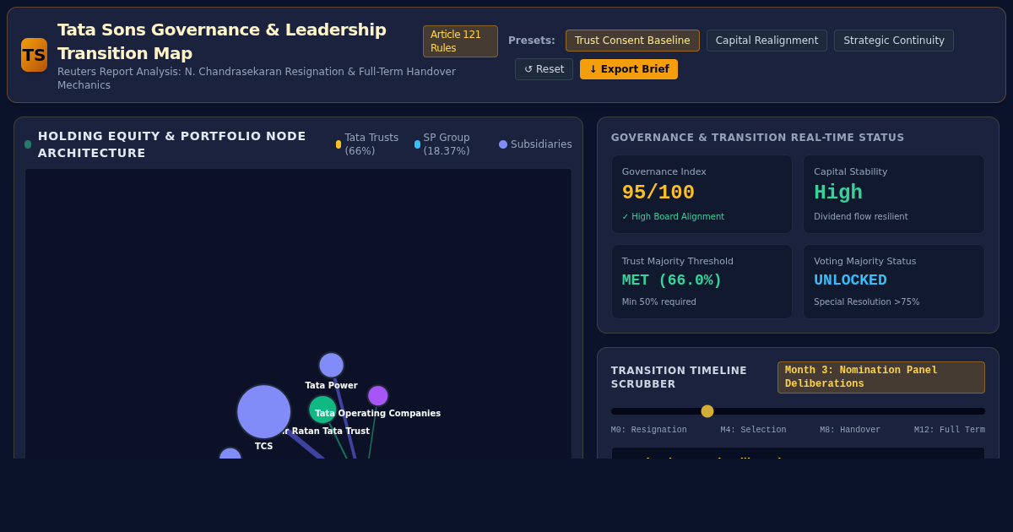
Task: Select the TCS node in the graph
Action: [263, 411]
